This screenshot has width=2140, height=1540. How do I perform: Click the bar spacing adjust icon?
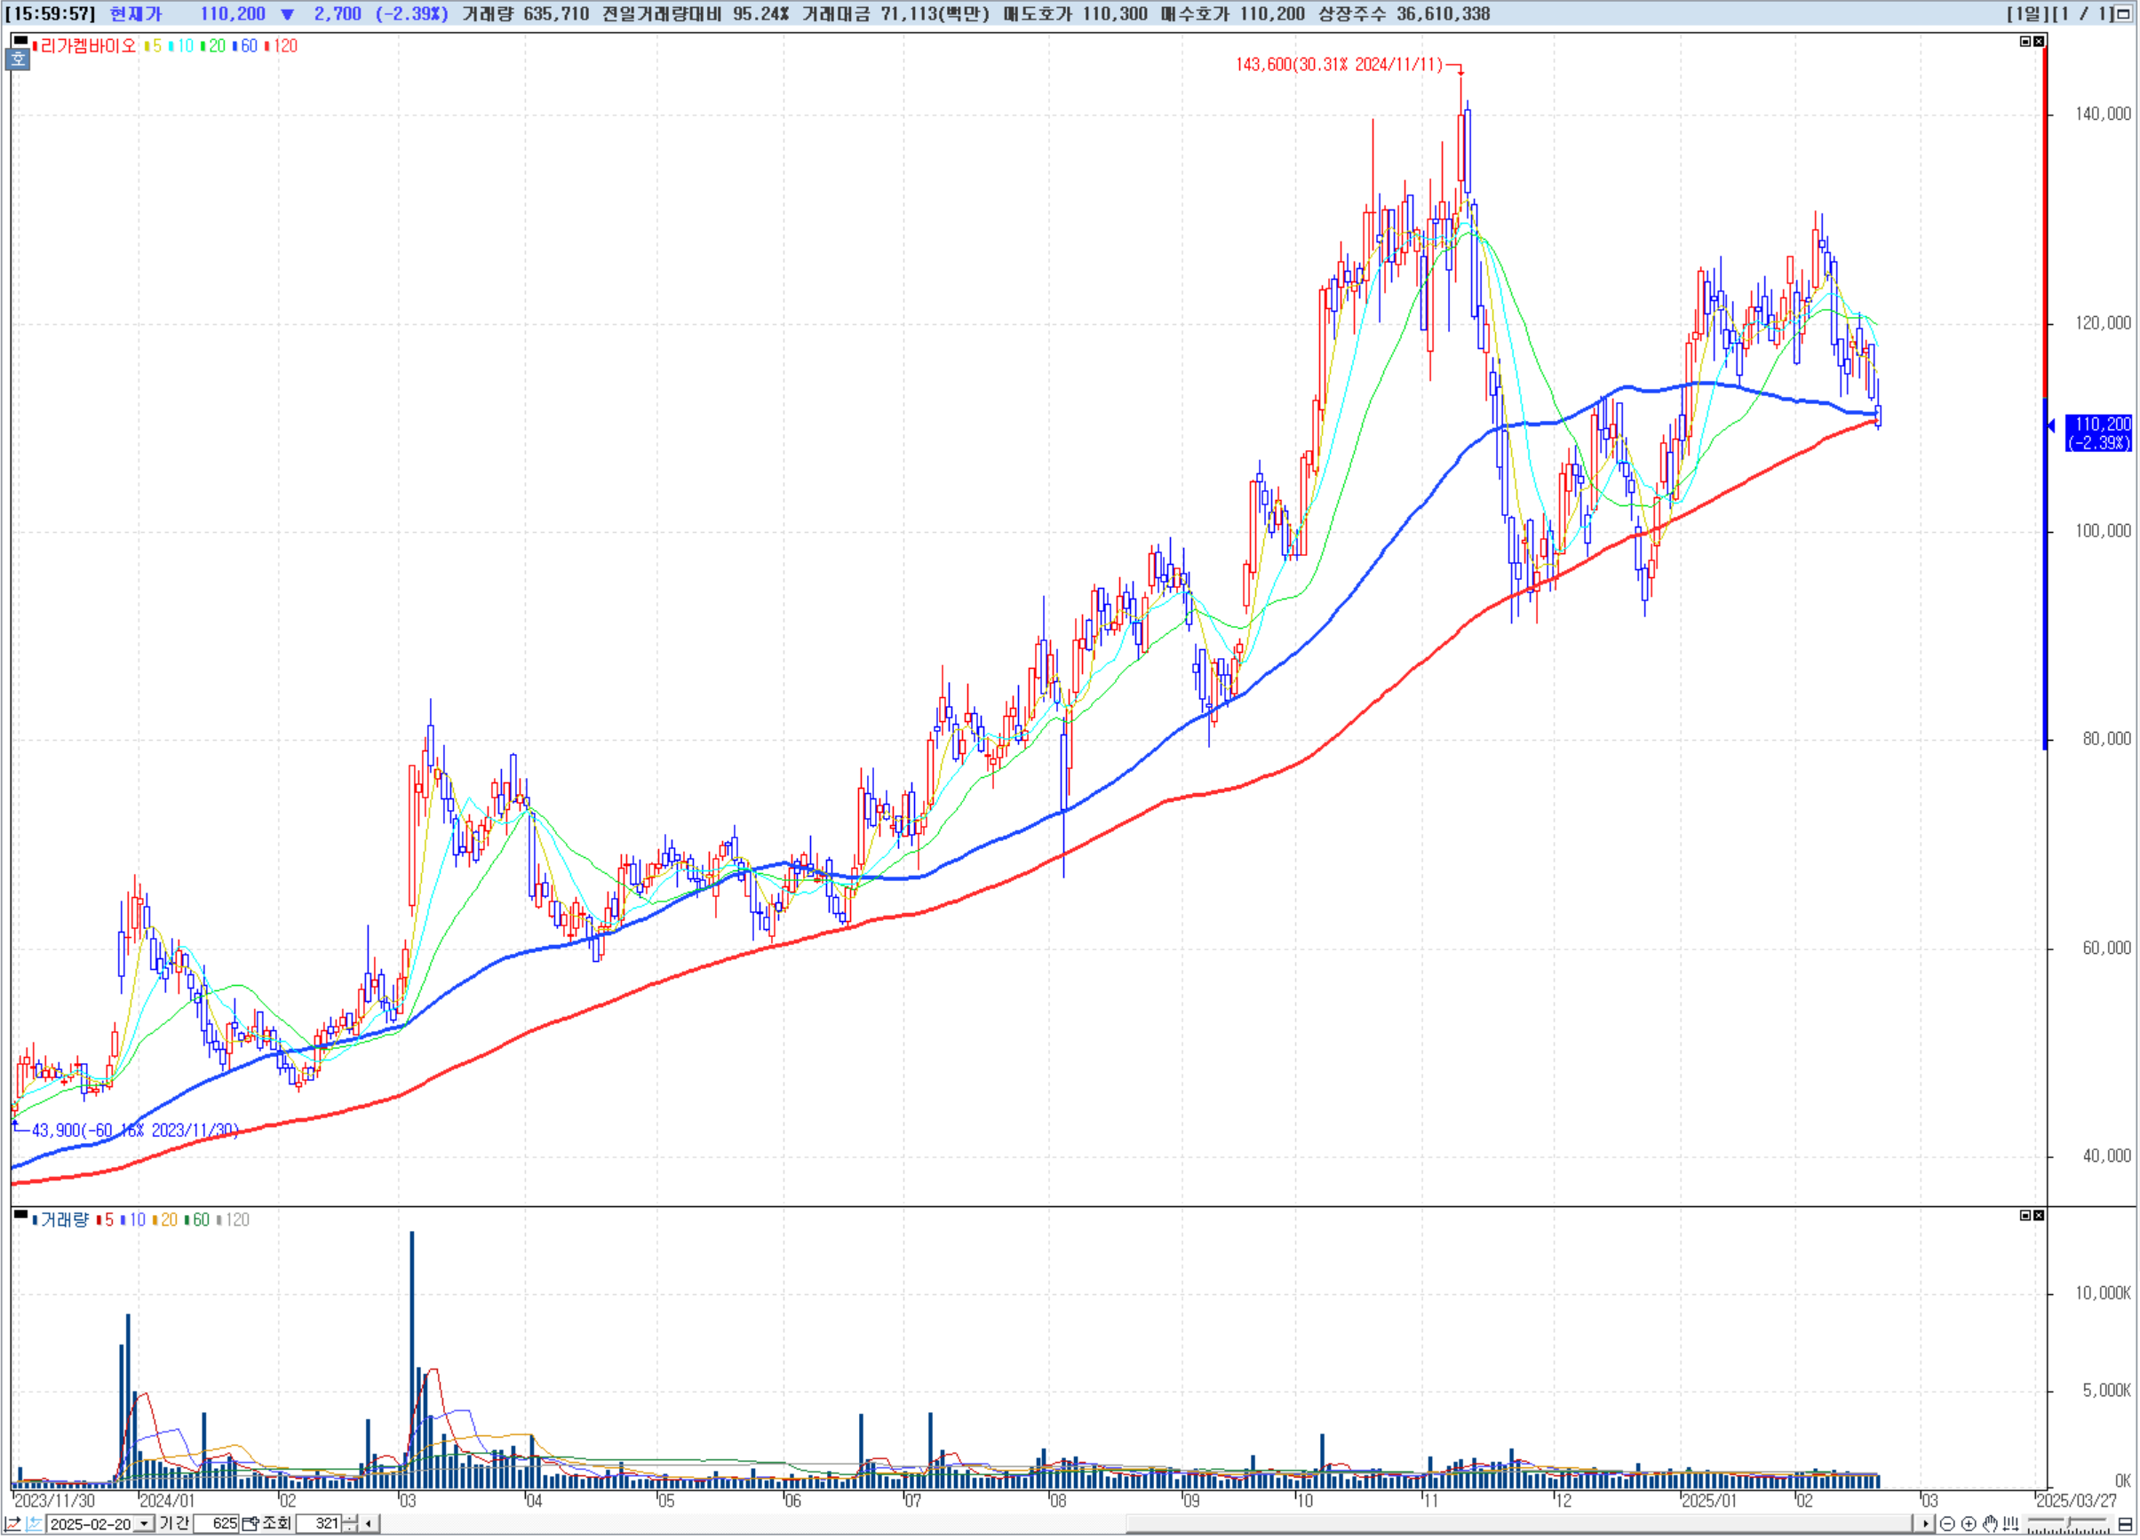pyautogui.click(x=2010, y=1523)
